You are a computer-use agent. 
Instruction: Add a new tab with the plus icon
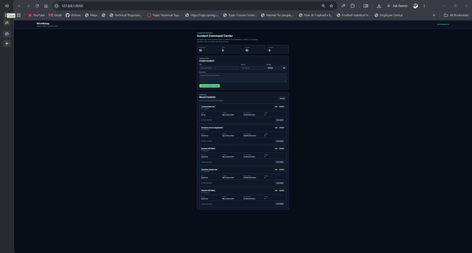(6, 43)
